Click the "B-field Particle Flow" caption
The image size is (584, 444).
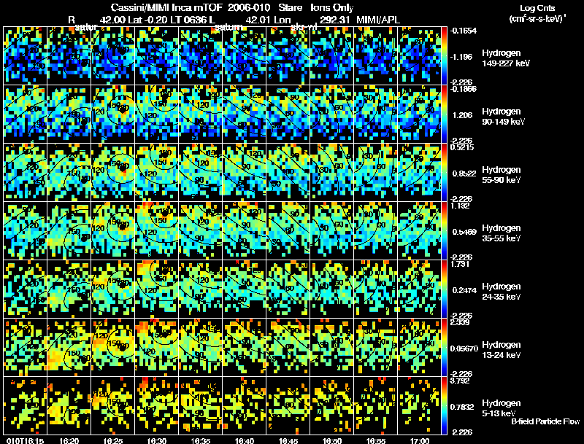[x=545, y=421]
